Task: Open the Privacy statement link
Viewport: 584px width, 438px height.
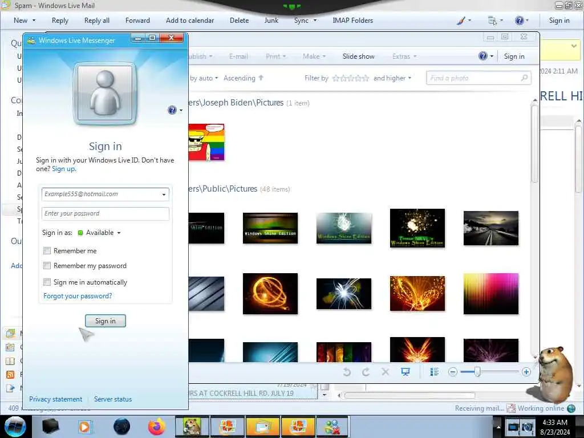Action: [x=55, y=399]
